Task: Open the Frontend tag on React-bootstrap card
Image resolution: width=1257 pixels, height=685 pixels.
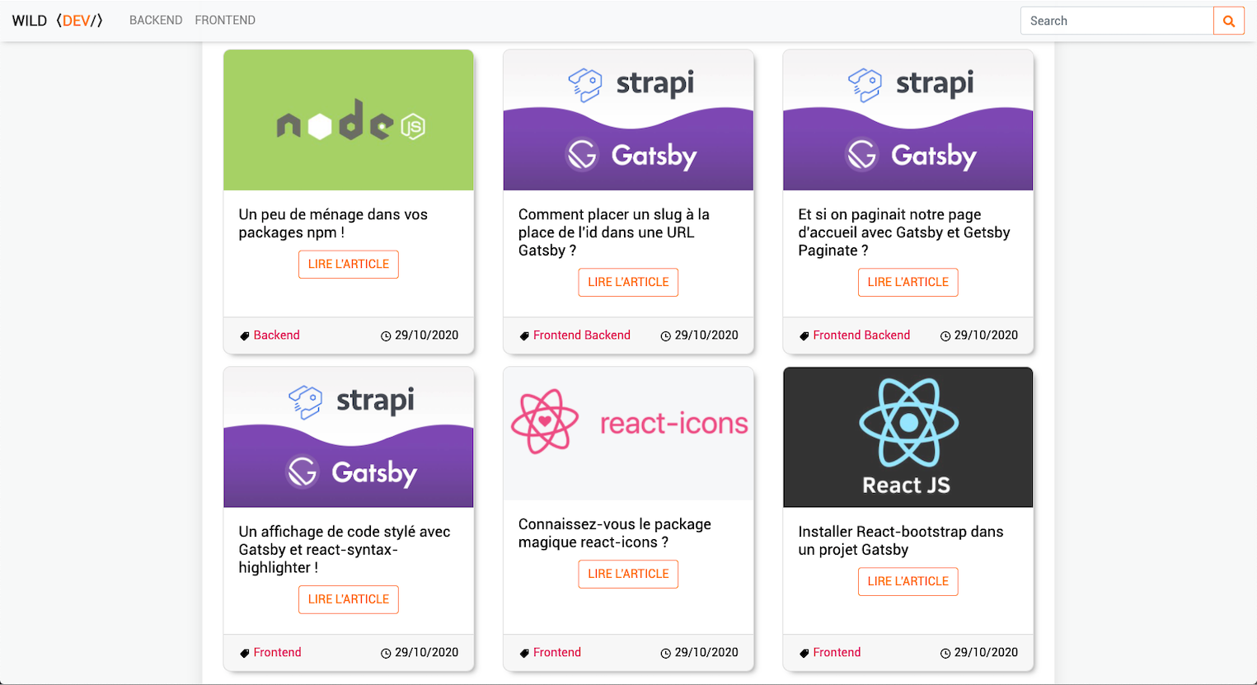Action: coord(837,653)
